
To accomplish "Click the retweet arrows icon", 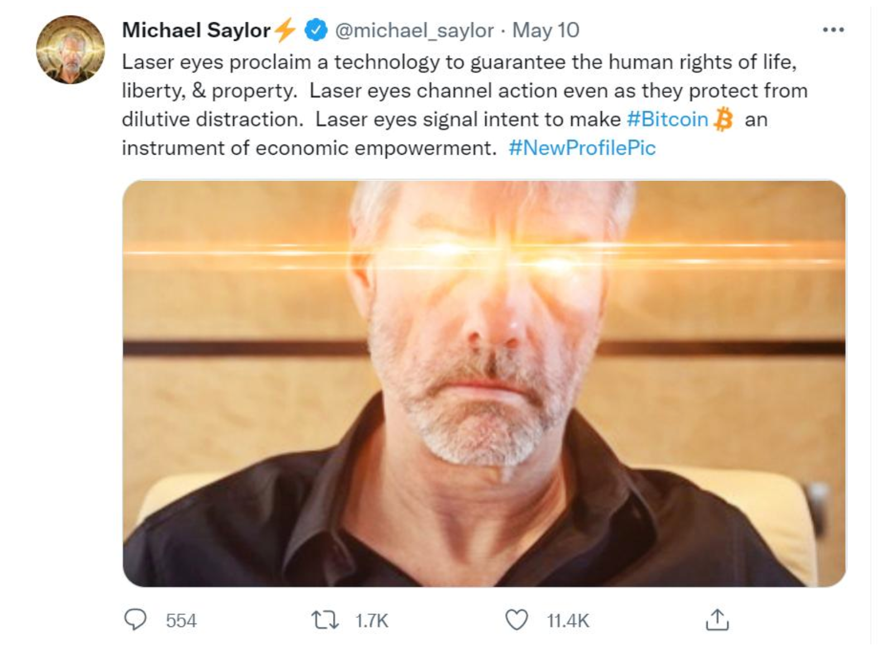I will 325,620.
